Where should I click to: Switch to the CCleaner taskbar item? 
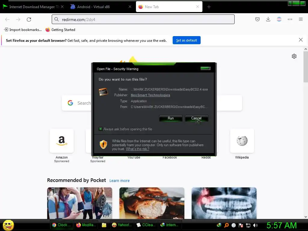146,225
